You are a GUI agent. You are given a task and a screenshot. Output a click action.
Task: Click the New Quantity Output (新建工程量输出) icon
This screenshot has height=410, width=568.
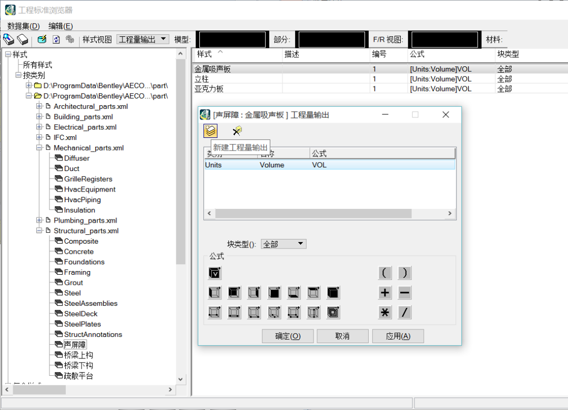(x=210, y=131)
